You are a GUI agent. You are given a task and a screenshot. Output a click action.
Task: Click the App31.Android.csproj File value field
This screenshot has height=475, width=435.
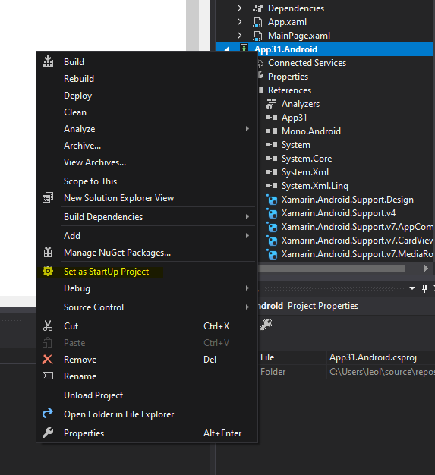click(x=381, y=357)
